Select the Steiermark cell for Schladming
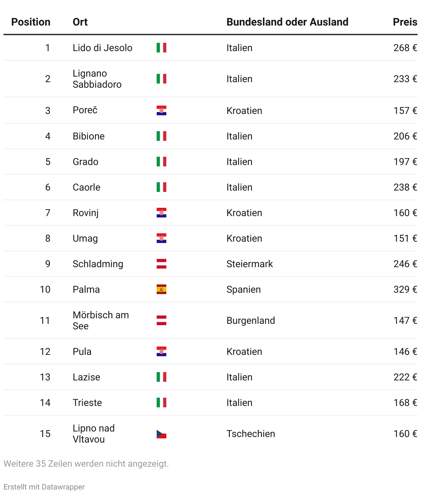 [x=249, y=264]
